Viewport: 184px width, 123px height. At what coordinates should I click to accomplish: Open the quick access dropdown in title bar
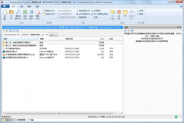pos(7,2)
